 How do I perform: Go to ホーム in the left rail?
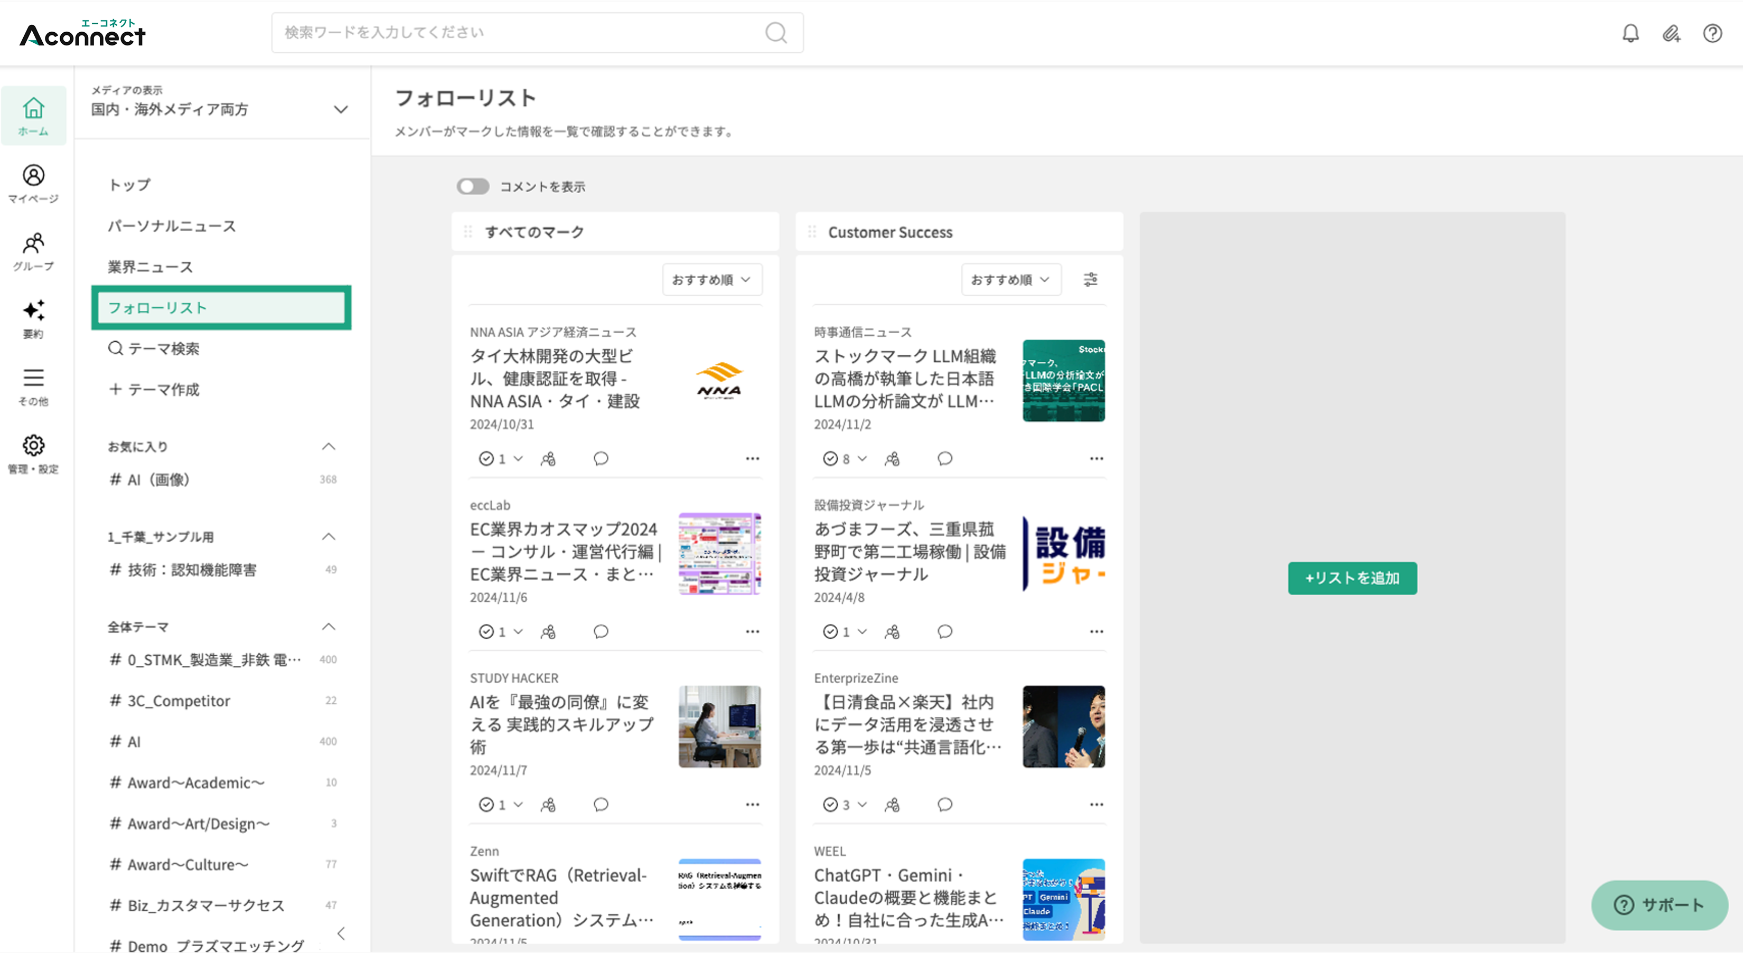pos(33,116)
